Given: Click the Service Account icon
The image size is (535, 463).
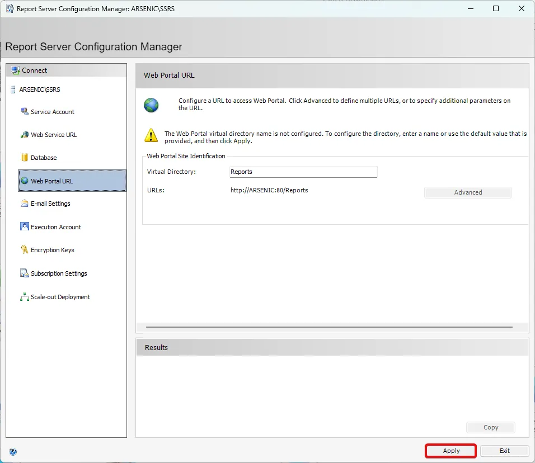Looking at the screenshot, I should coord(25,111).
